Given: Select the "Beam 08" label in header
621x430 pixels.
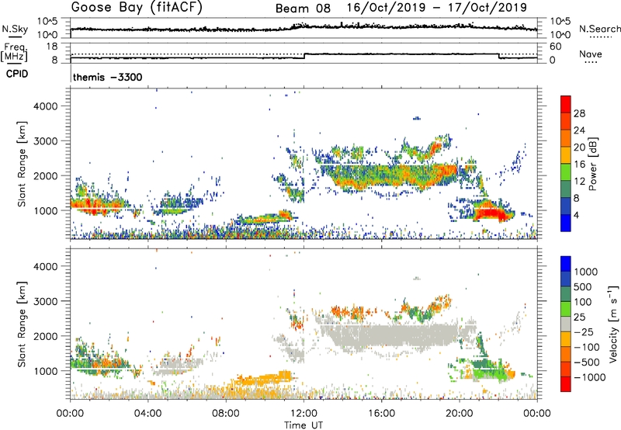Looking at the screenshot, I should coord(303,9).
